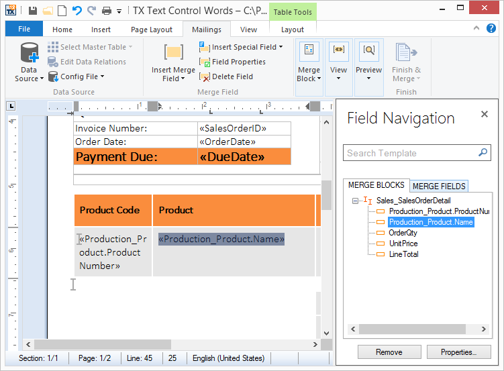This screenshot has height=371, width=504.
Task: Click the Properties... button
Action: tap(459, 352)
